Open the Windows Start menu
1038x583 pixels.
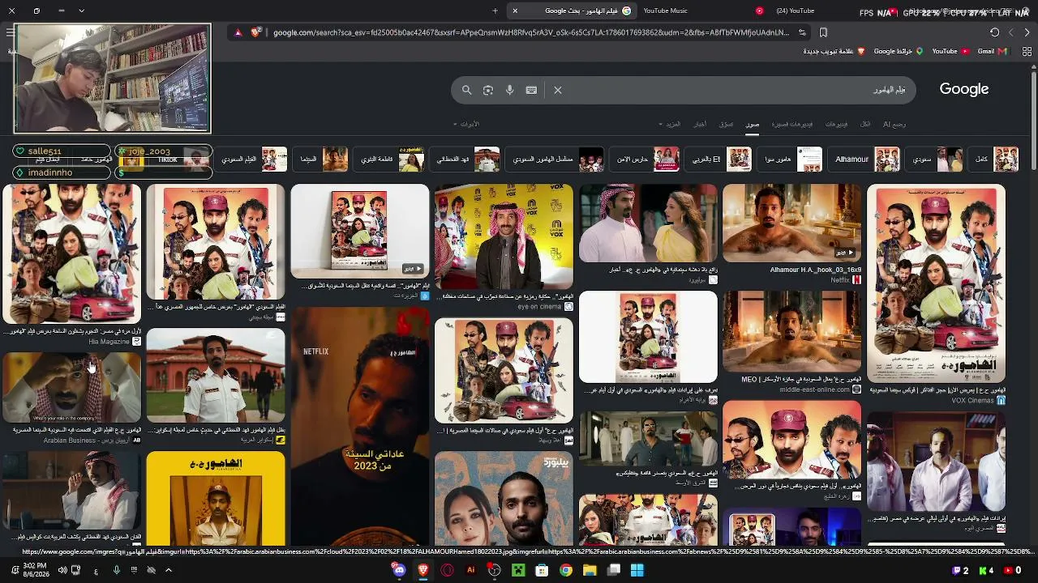[637, 570]
